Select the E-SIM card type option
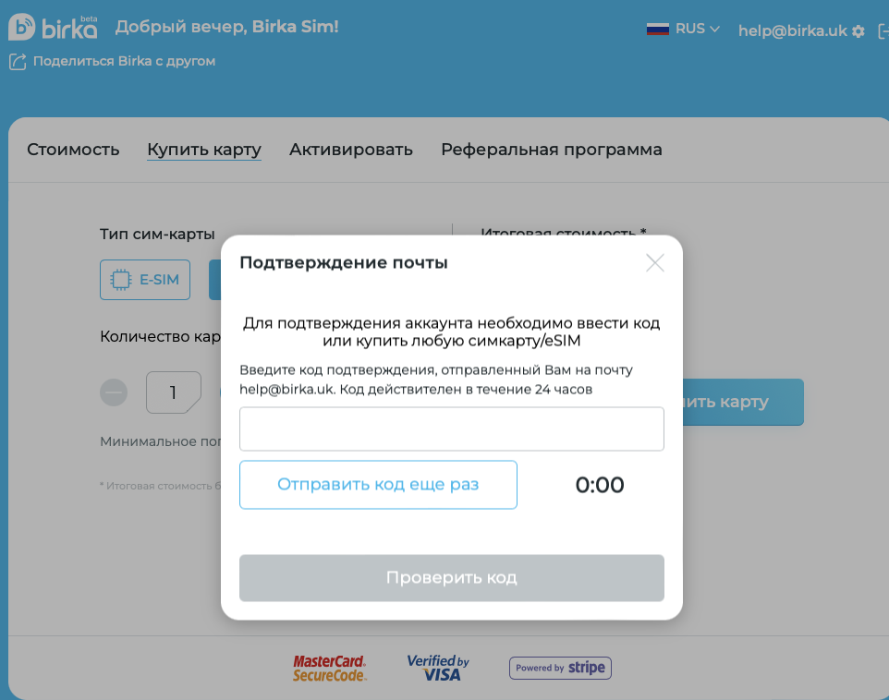The image size is (889, 700). pos(145,280)
